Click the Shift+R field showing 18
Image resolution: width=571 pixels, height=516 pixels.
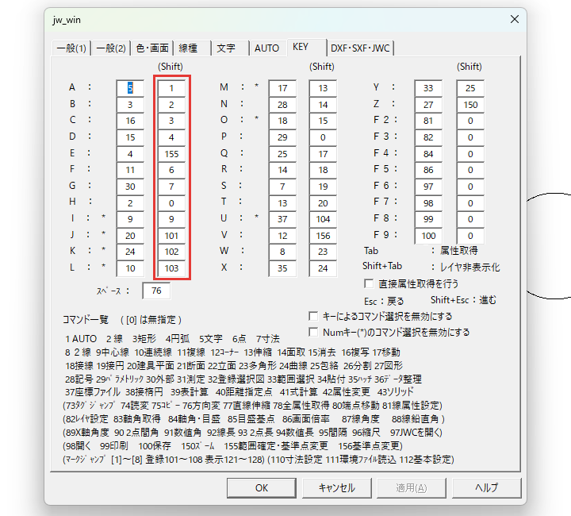323,170
